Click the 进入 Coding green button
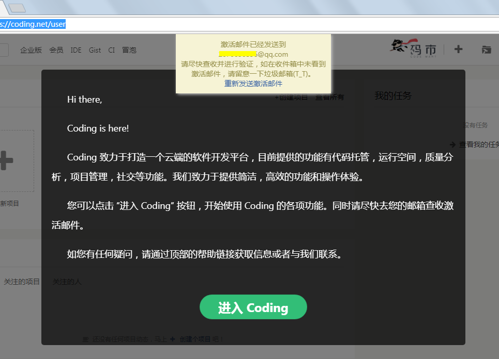Viewport: 499px width, 359px height. click(253, 307)
